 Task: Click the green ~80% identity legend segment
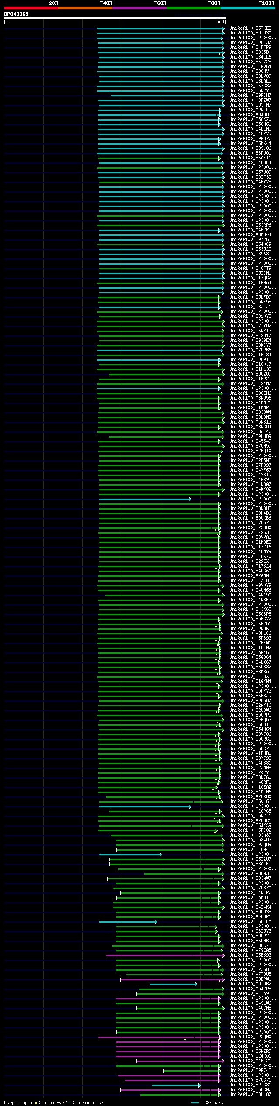click(194, 8)
